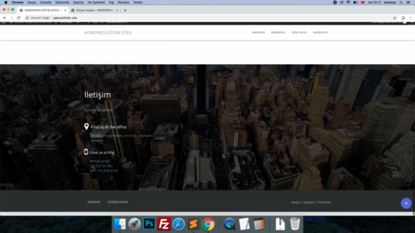Open the Hestia link in the footer
This screenshot has width=415, height=233.
295,203
